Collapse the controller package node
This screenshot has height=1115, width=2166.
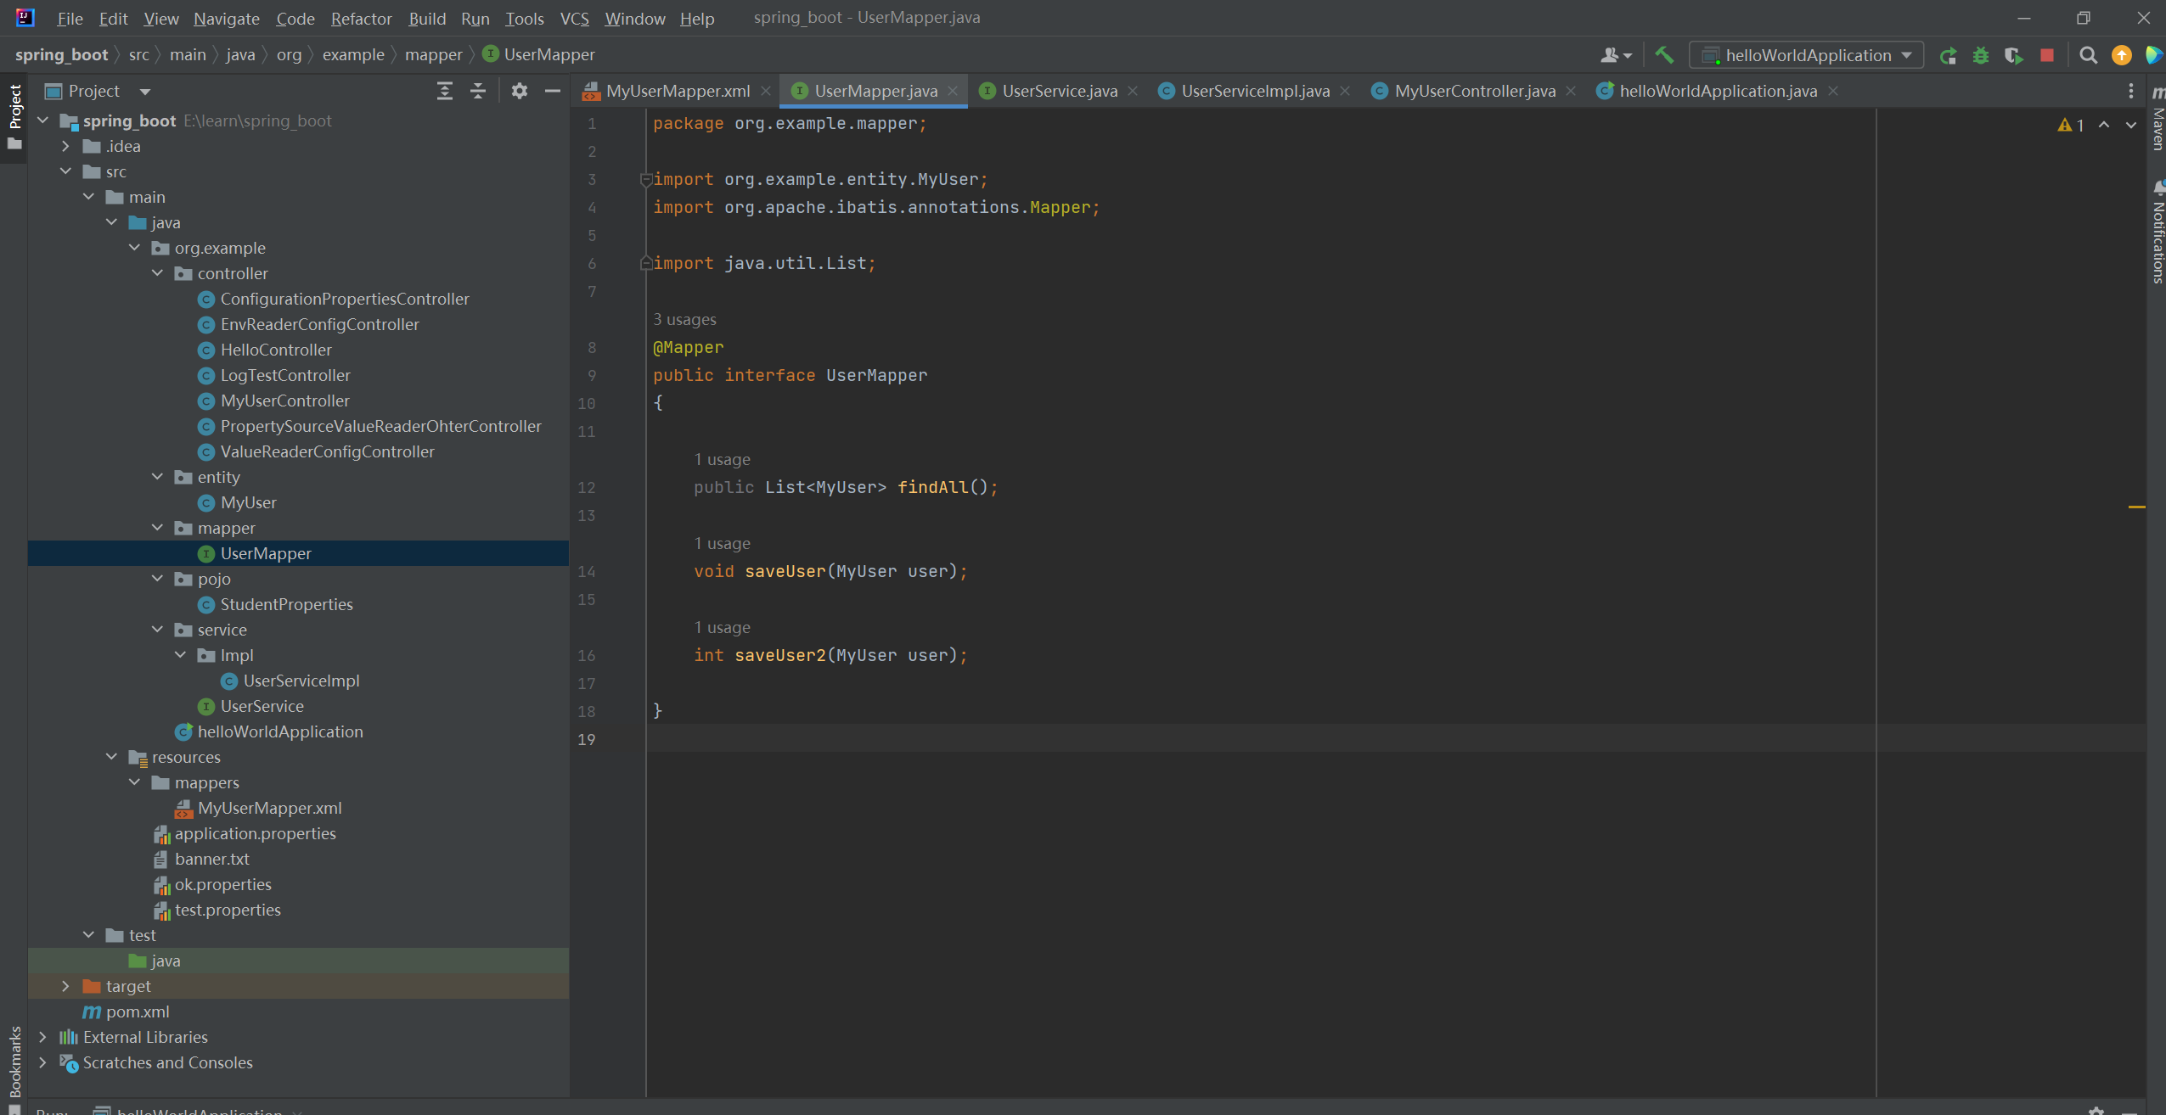[157, 273]
